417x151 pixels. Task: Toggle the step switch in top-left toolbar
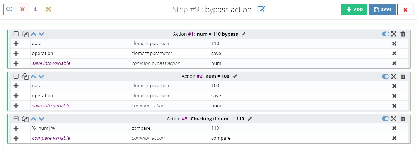click(x=9, y=9)
